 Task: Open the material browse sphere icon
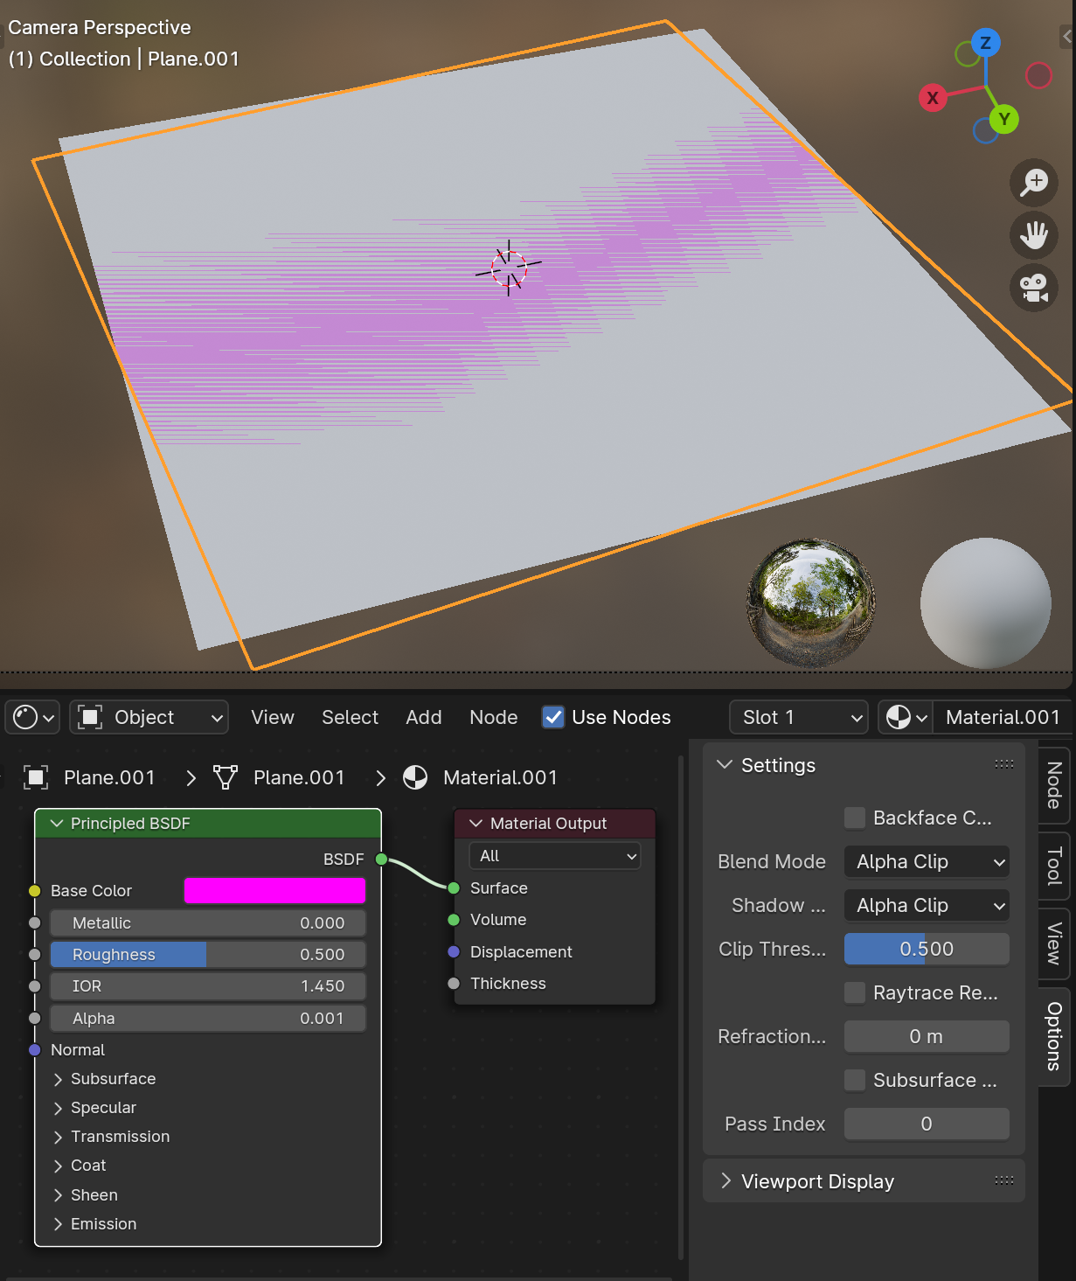905,718
